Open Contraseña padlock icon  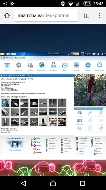(x=53, y=65)
